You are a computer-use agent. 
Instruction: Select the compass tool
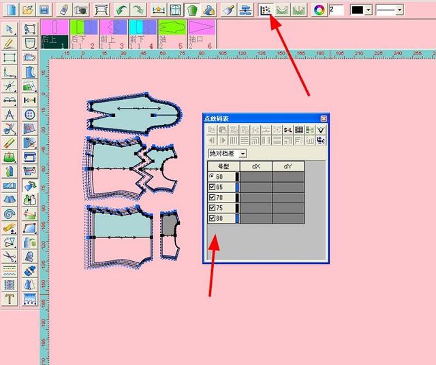9,115
